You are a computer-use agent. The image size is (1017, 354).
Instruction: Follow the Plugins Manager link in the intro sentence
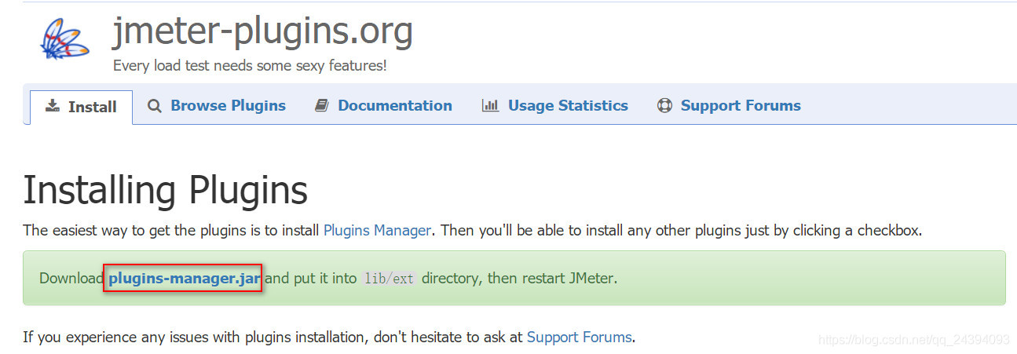[377, 231]
